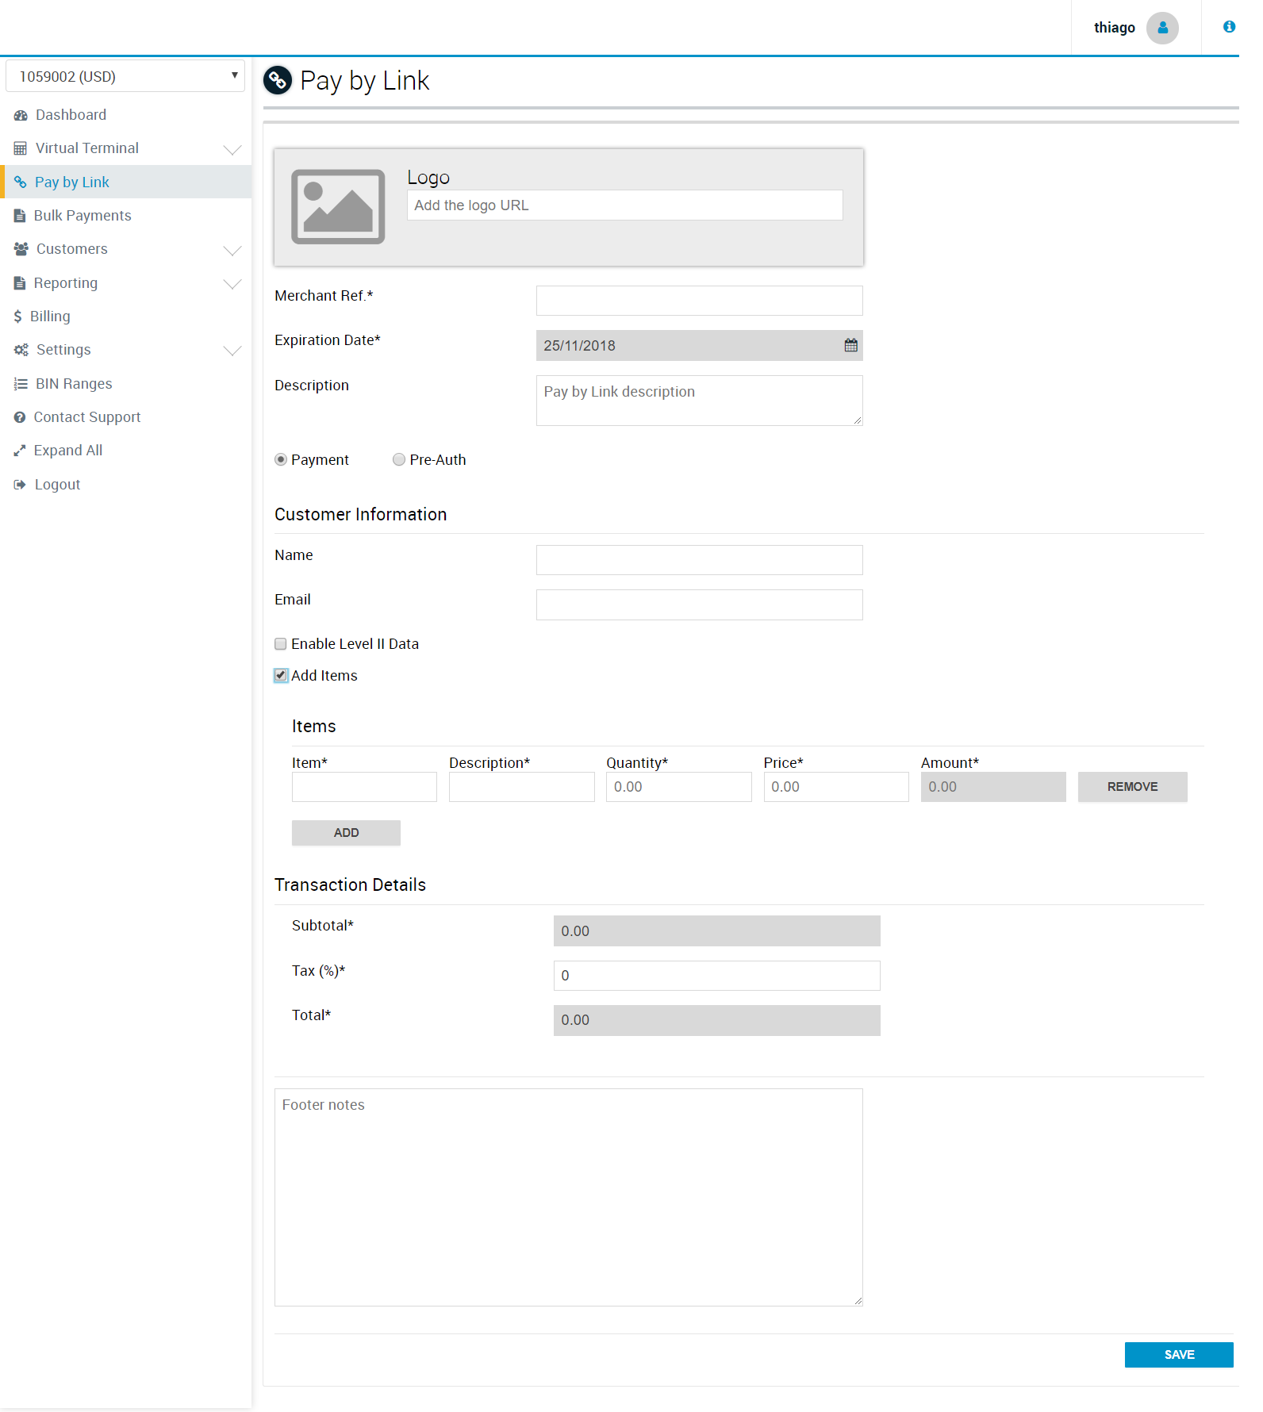Click the Pay by Link header icon
This screenshot has width=1263, height=1412.
pyautogui.click(x=278, y=80)
